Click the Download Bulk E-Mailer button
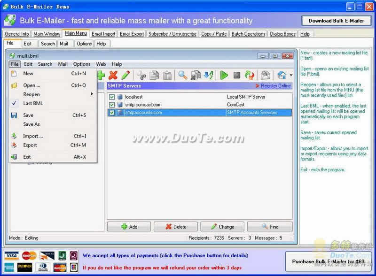 [x=336, y=21]
